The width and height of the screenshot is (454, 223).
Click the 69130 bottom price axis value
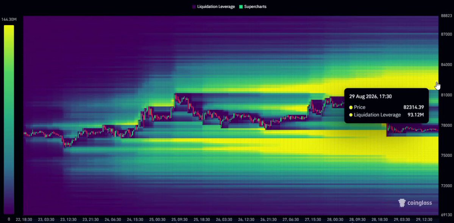pyautogui.click(x=446, y=215)
